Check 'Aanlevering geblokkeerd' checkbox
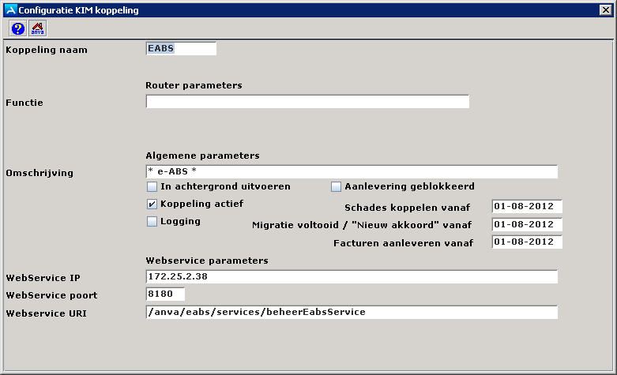This screenshot has width=617, height=375. (x=336, y=187)
